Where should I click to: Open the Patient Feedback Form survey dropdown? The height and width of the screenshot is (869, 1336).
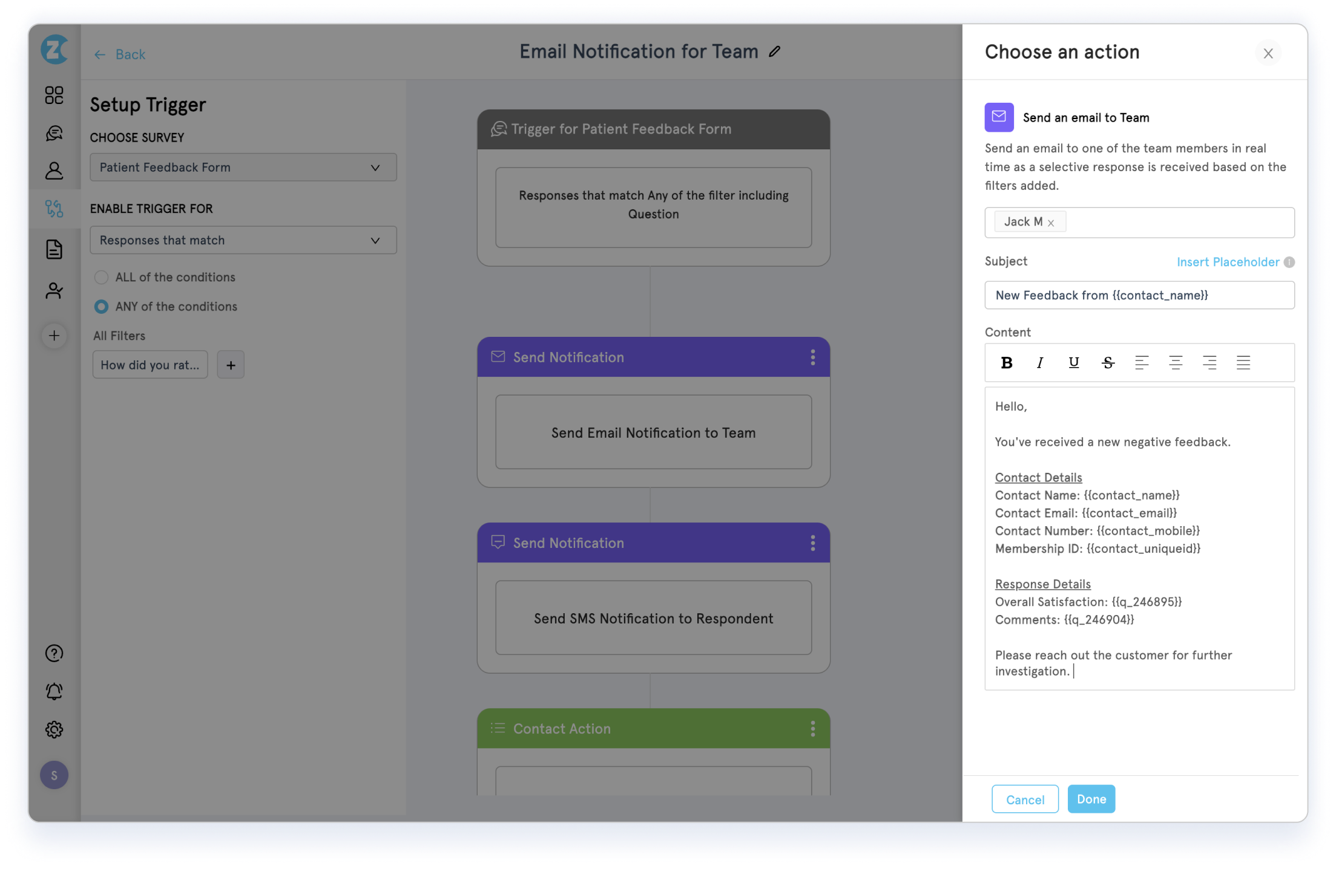[x=243, y=168]
